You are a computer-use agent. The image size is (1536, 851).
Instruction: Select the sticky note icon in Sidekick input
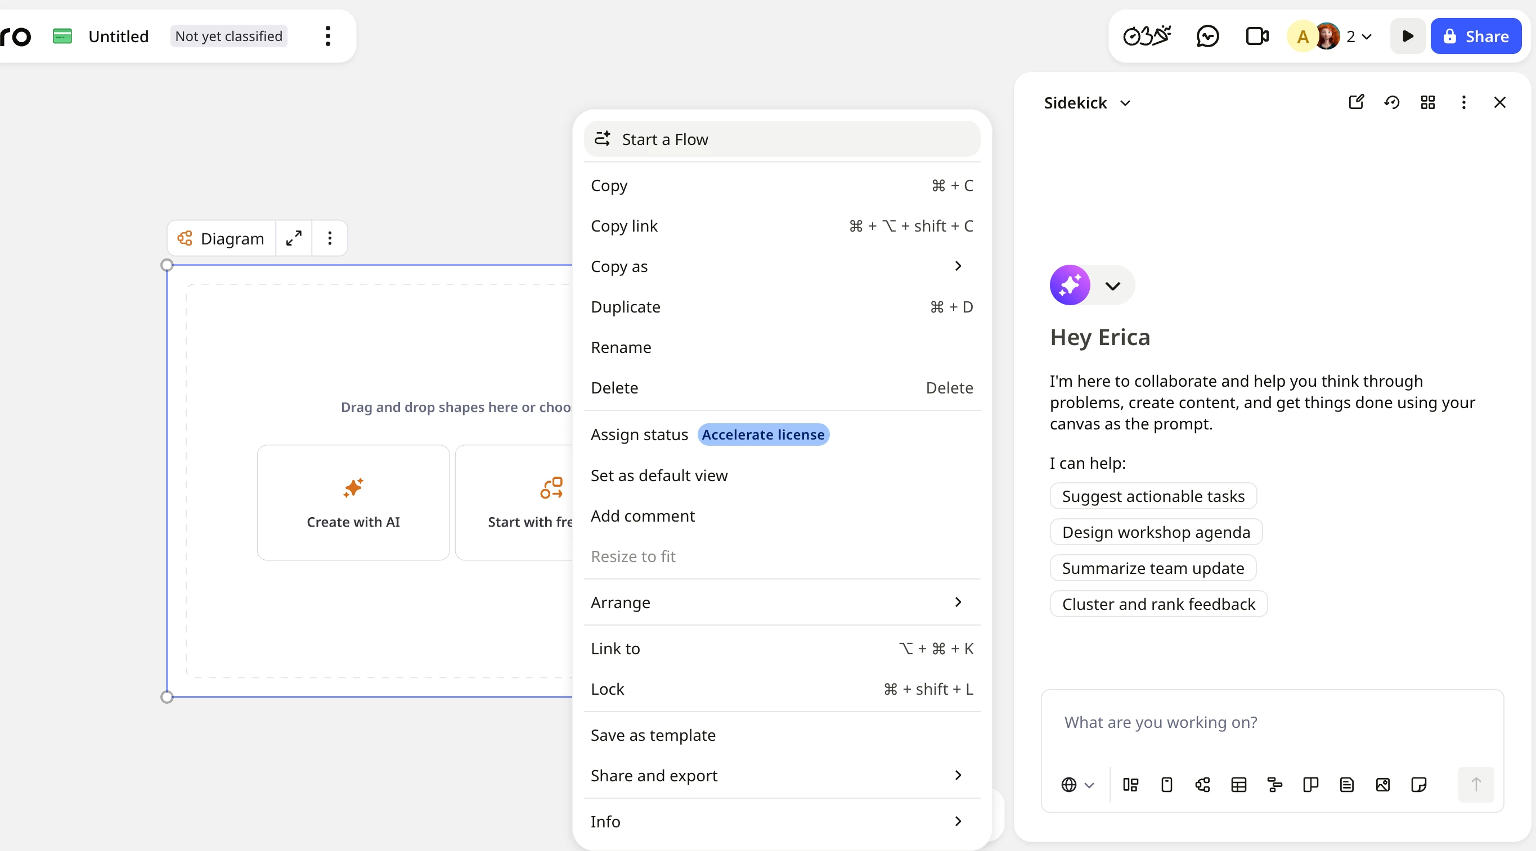tap(1418, 785)
